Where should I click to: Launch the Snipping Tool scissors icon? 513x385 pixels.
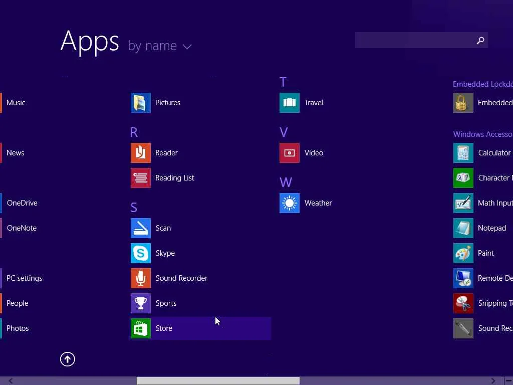(x=463, y=303)
